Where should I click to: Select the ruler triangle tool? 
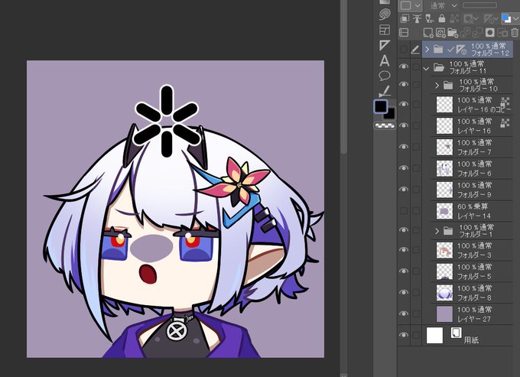pyautogui.click(x=385, y=45)
